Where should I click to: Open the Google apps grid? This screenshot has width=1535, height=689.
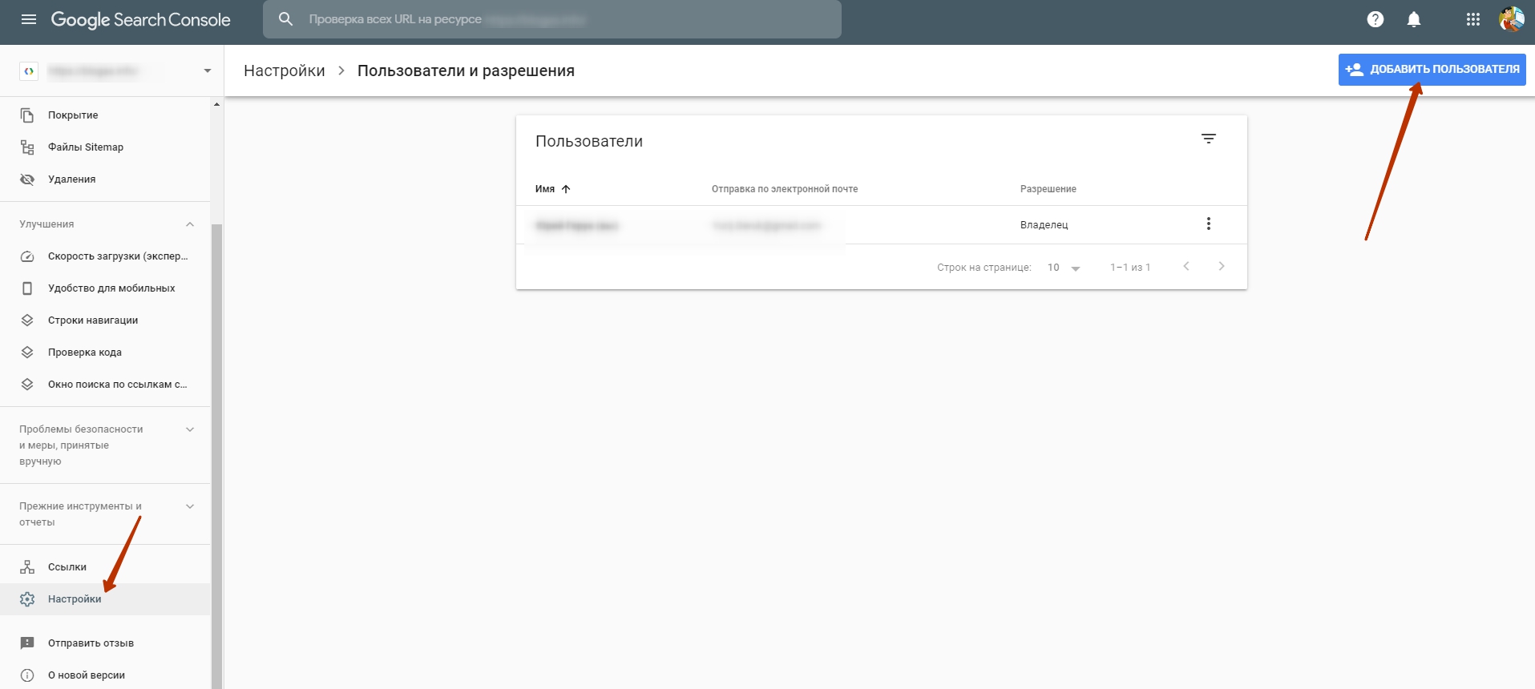(x=1472, y=19)
